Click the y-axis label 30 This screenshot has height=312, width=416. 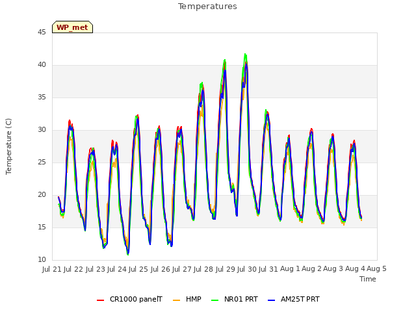point(42,130)
